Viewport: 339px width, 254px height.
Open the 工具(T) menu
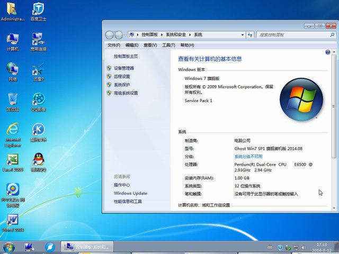168,45
